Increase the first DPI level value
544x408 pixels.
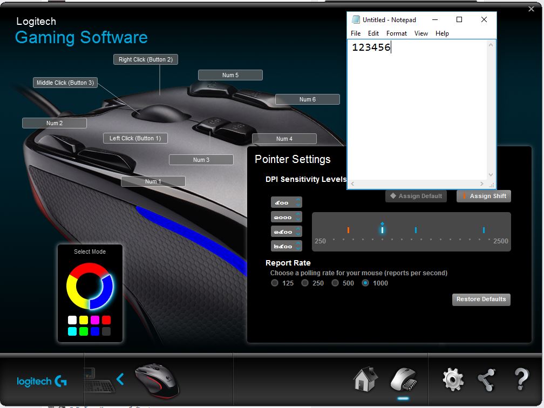[x=298, y=200]
